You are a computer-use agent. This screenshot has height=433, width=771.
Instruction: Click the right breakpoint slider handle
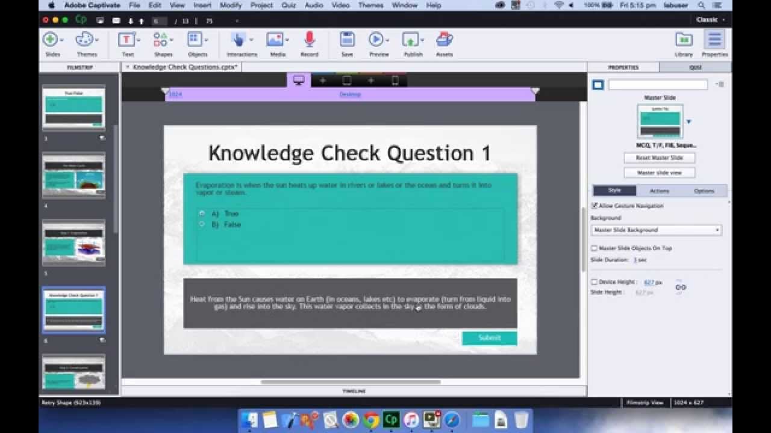(x=535, y=91)
